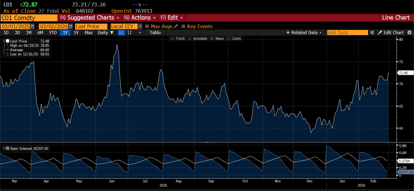This screenshot has width=414, height=191.
Task: Open the Daily periodicity dropdown
Action: click(x=106, y=33)
